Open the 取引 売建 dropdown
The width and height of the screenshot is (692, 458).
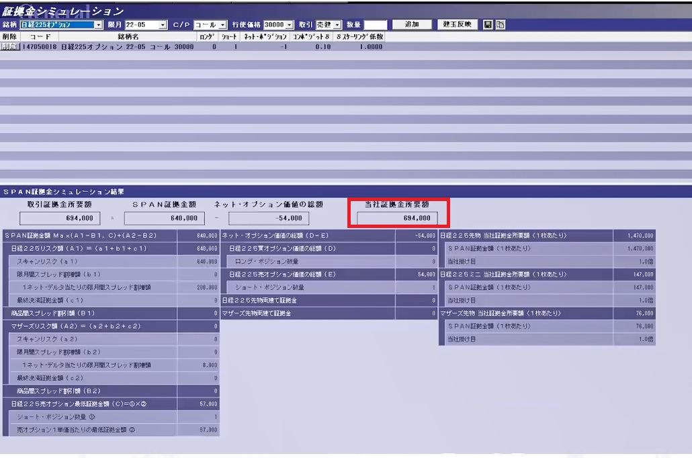[x=338, y=25]
